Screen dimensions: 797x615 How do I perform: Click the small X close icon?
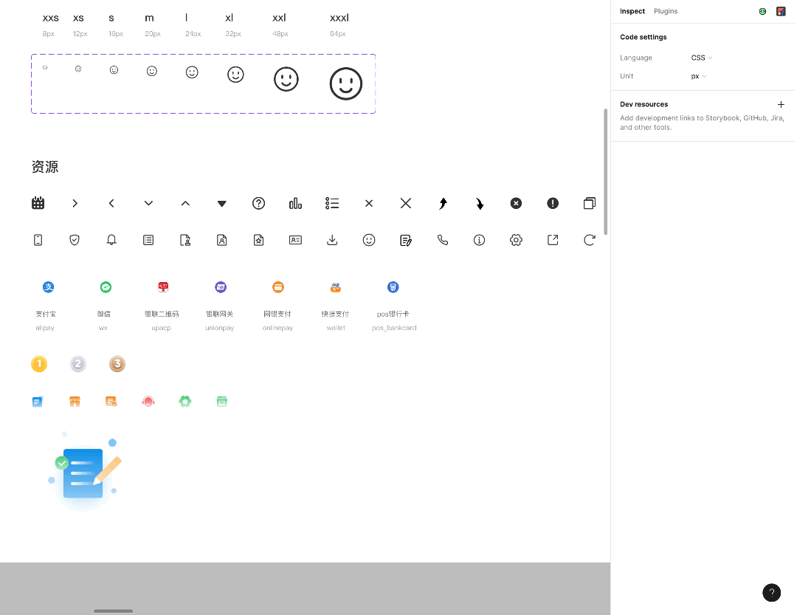pyautogui.click(x=369, y=204)
